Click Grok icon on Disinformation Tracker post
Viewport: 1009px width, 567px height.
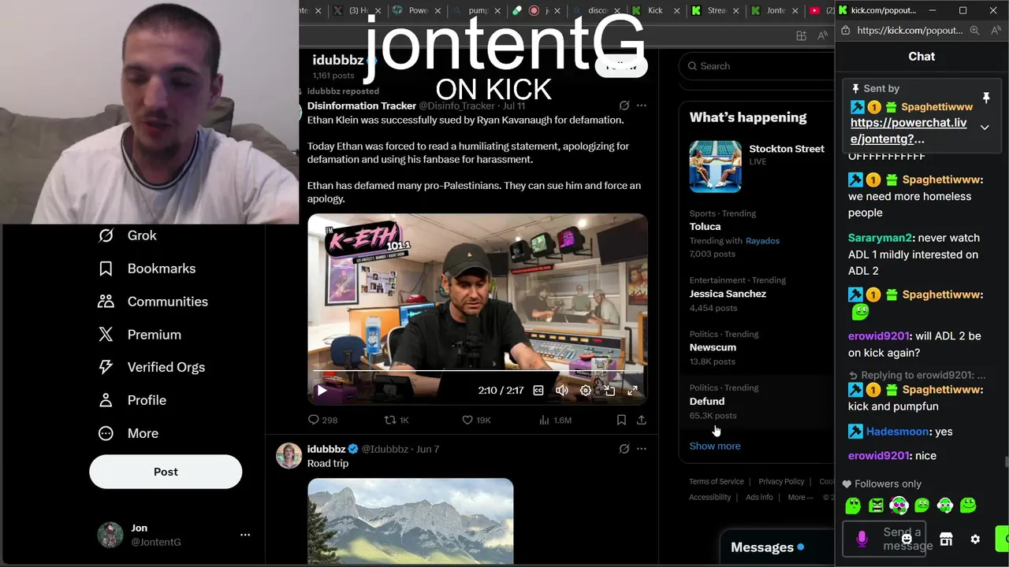point(624,106)
